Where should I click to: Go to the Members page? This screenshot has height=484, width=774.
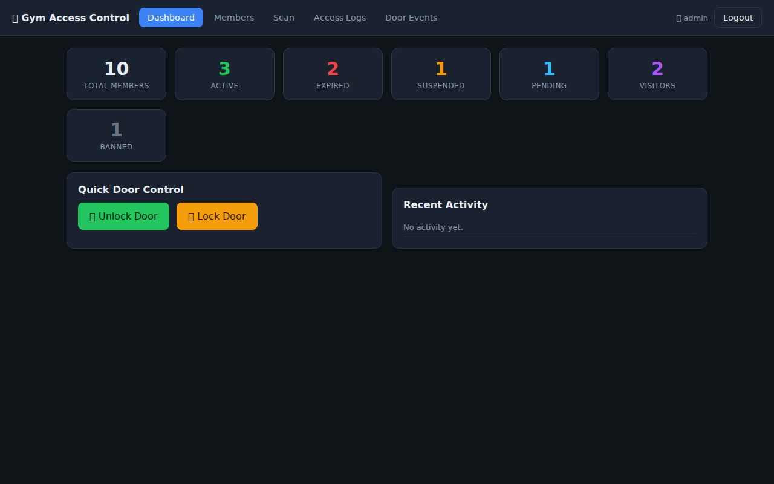pyautogui.click(x=234, y=18)
